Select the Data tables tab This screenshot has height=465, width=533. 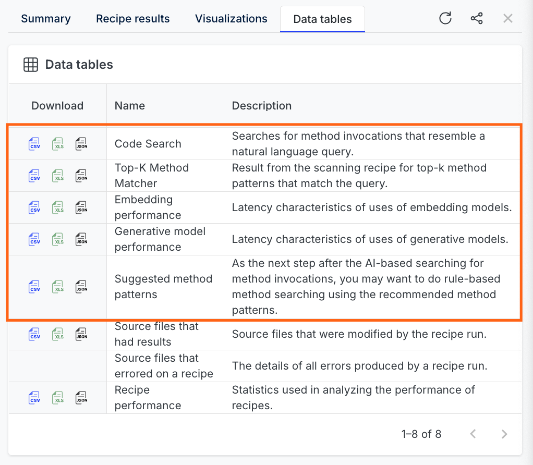[322, 19]
